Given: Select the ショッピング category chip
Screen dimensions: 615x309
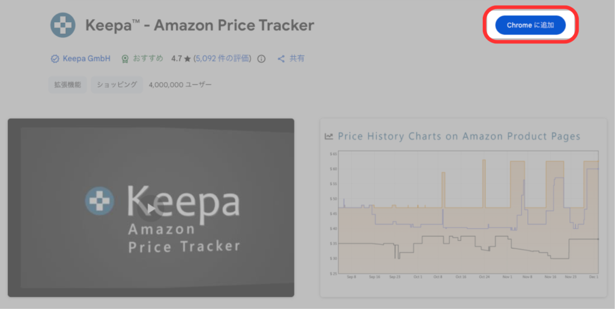Looking at the screenshot, I should (117, 85).
